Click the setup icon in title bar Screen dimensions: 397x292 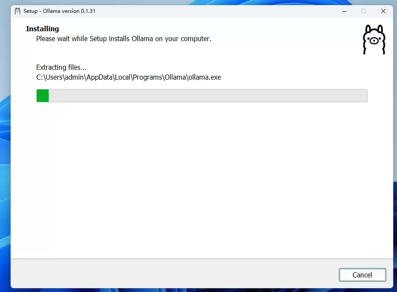(17, 11)
